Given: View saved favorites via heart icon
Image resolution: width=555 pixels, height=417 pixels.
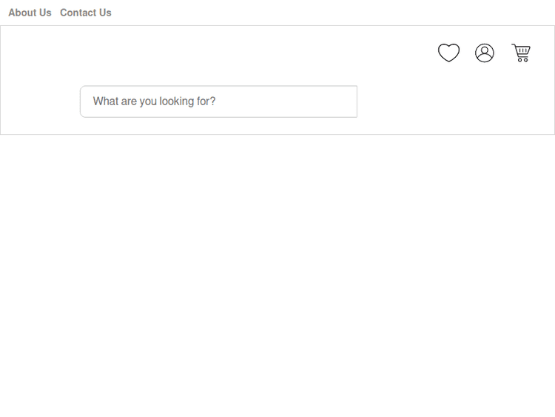Looking at the screenshot, I should click(x=448, y=53).
